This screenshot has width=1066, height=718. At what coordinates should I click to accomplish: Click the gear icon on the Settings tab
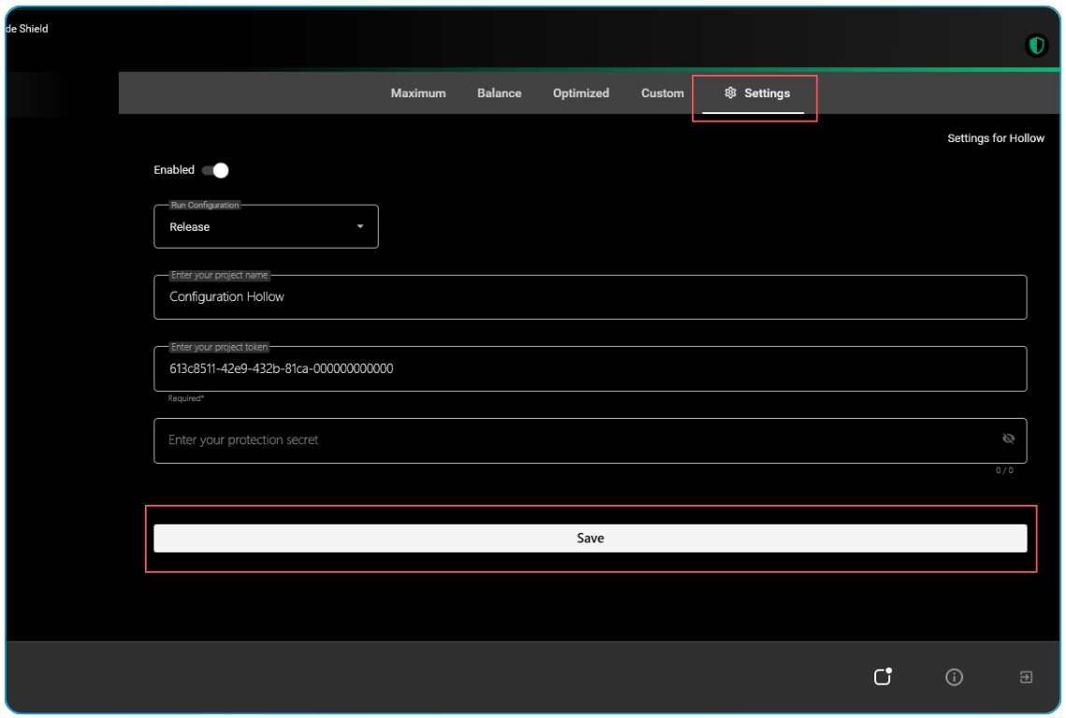click(730, 93)
